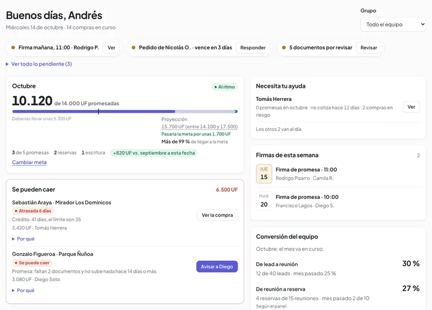Click the 2 reservas stat
Viewport: 432px width, 310px height.
click(x=65, y=153)
